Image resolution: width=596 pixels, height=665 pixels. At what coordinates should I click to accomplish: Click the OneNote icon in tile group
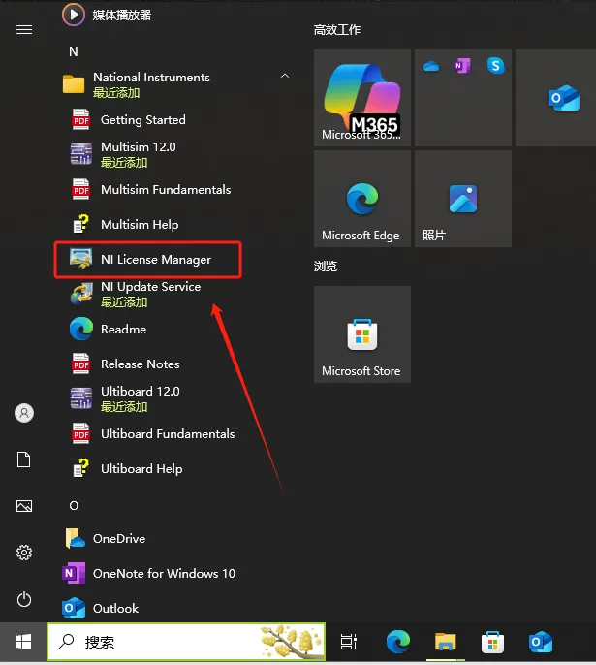coord(462,66)
